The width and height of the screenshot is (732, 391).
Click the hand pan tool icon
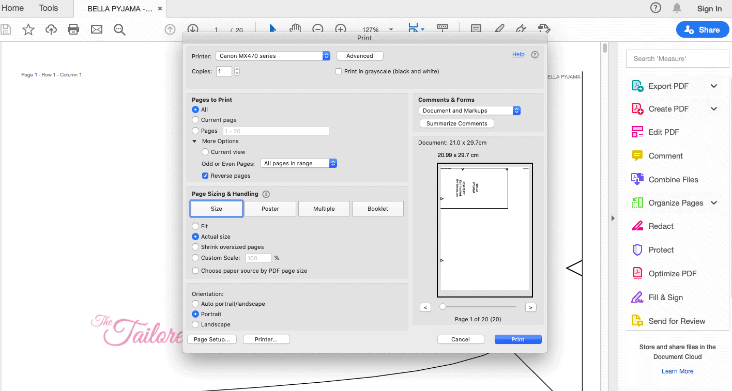point(295,29)
